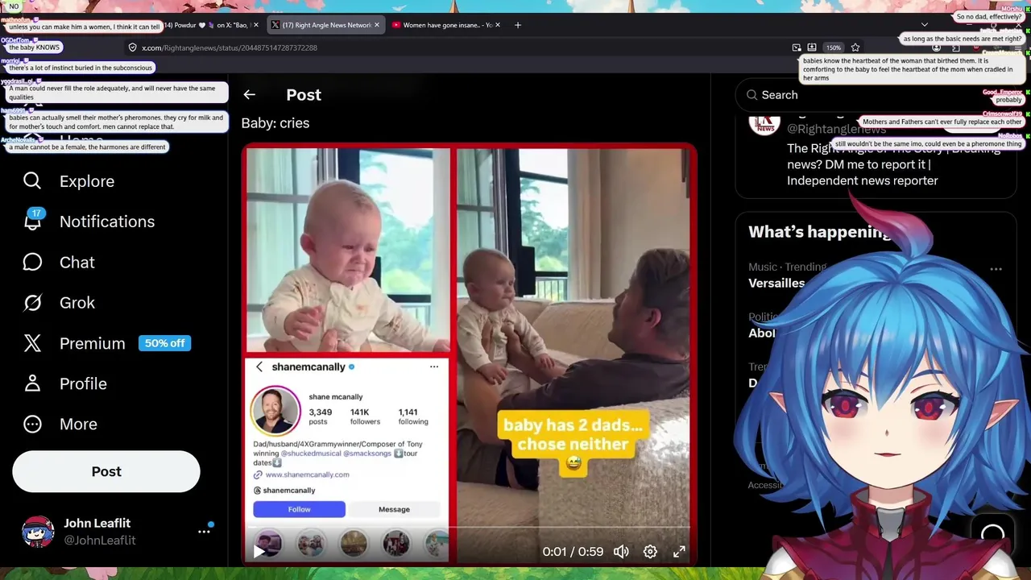Open the Chat bubble icon

pos(32,262)
